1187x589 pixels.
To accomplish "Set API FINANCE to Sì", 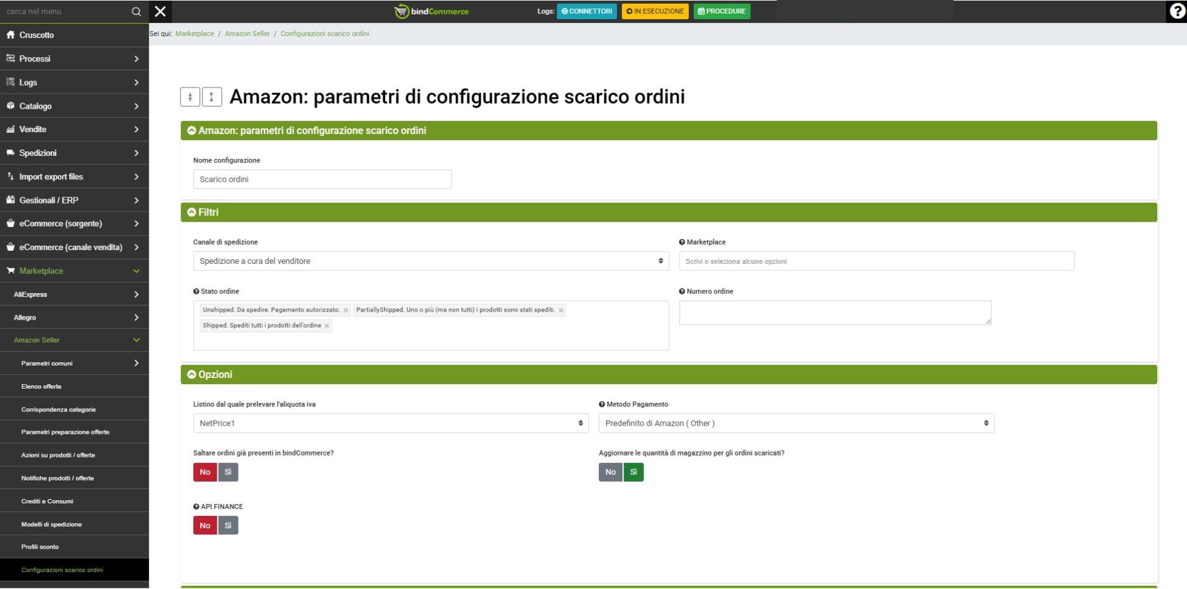I will (x=228, y=526).
